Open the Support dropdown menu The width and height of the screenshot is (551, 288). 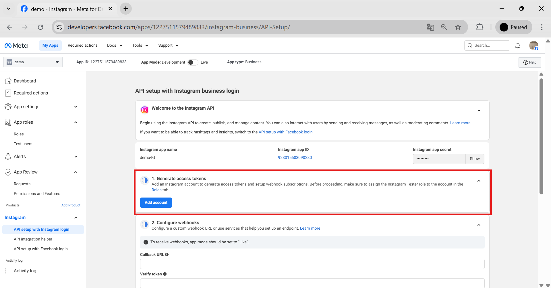[x=169, y=45]
